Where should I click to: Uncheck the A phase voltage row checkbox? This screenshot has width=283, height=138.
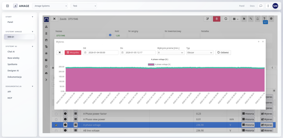[x=56, y=125]
